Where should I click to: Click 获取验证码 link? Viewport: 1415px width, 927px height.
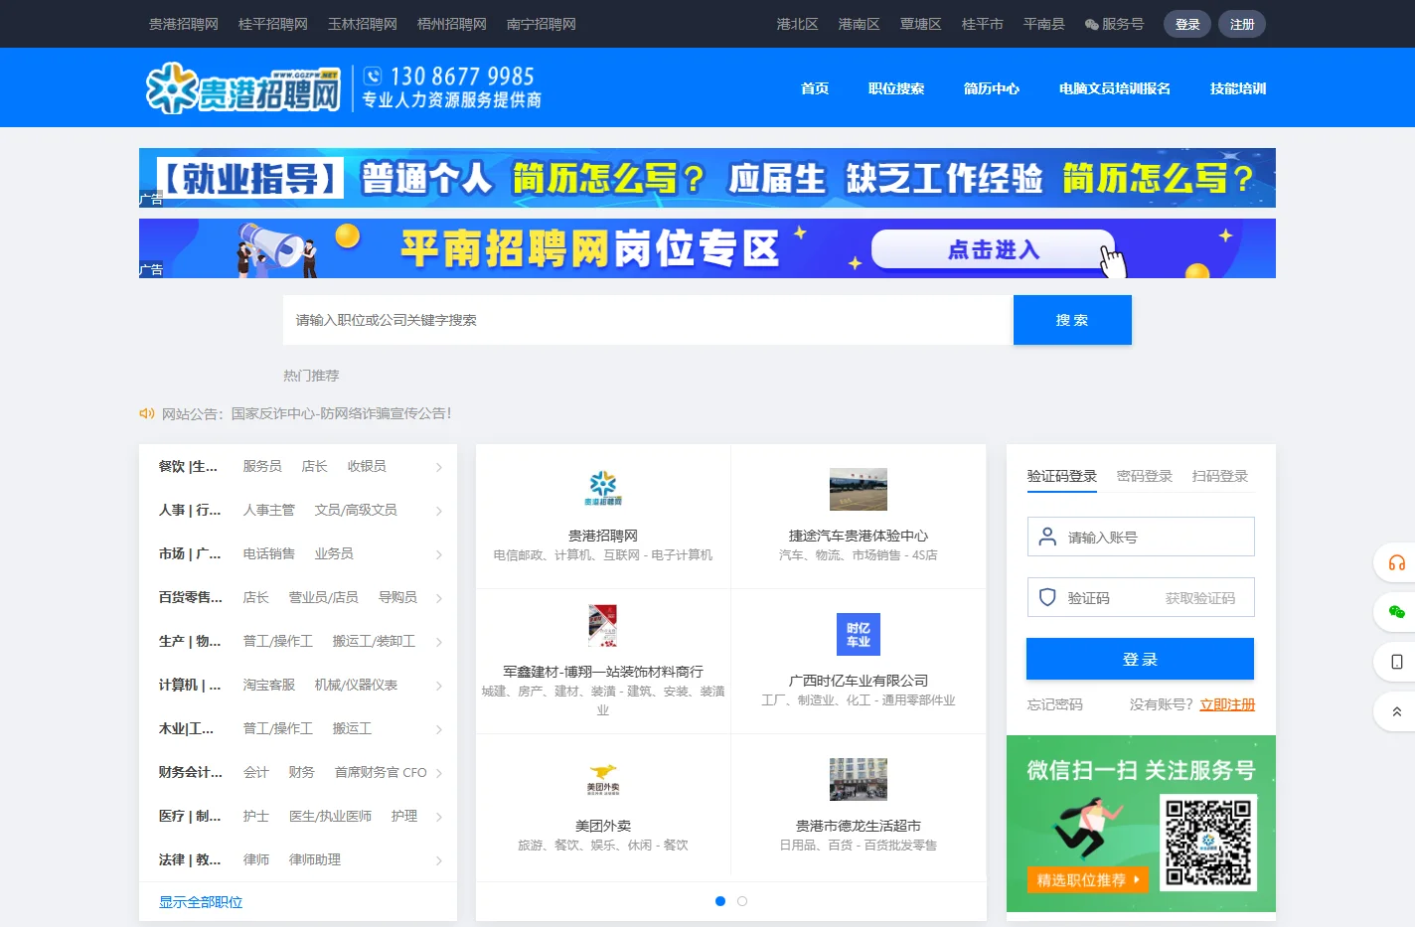pos(1200,598)
